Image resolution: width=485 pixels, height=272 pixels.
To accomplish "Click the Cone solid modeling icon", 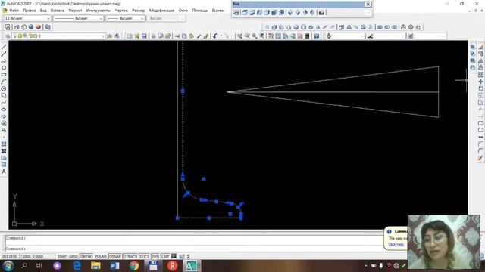I will (x=289, y=27).
